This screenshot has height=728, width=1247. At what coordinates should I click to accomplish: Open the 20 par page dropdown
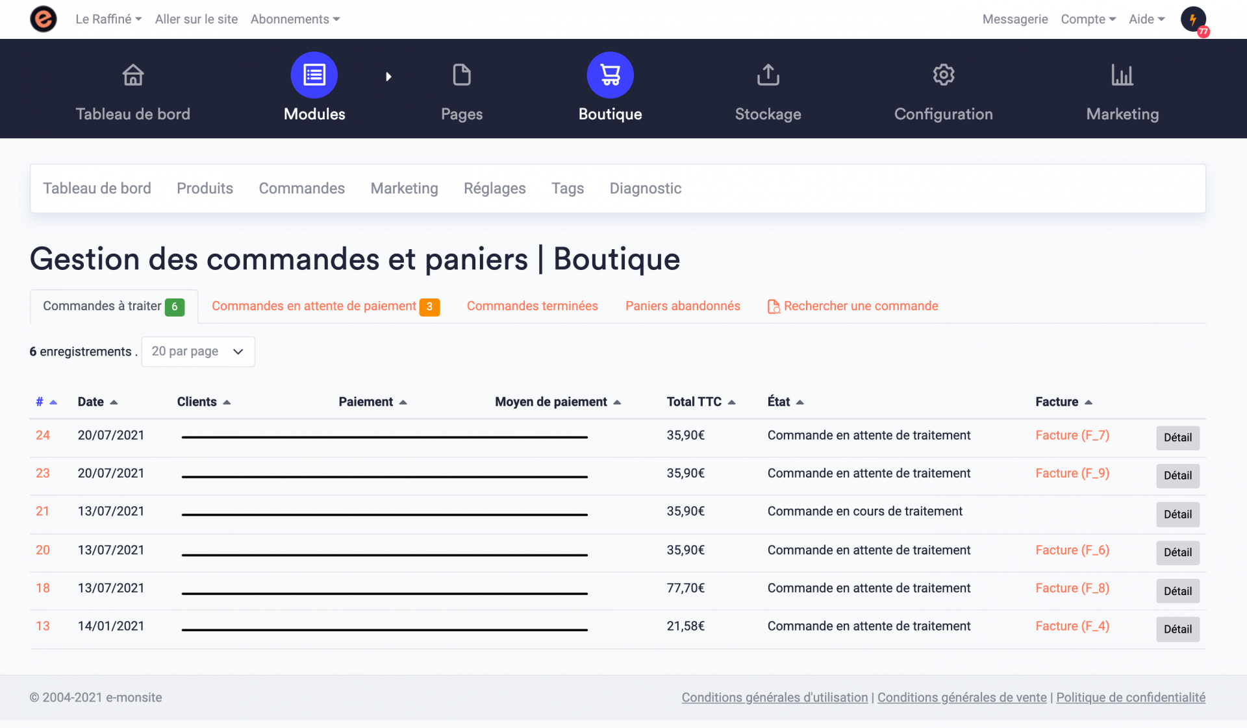(x=197, y=351)
